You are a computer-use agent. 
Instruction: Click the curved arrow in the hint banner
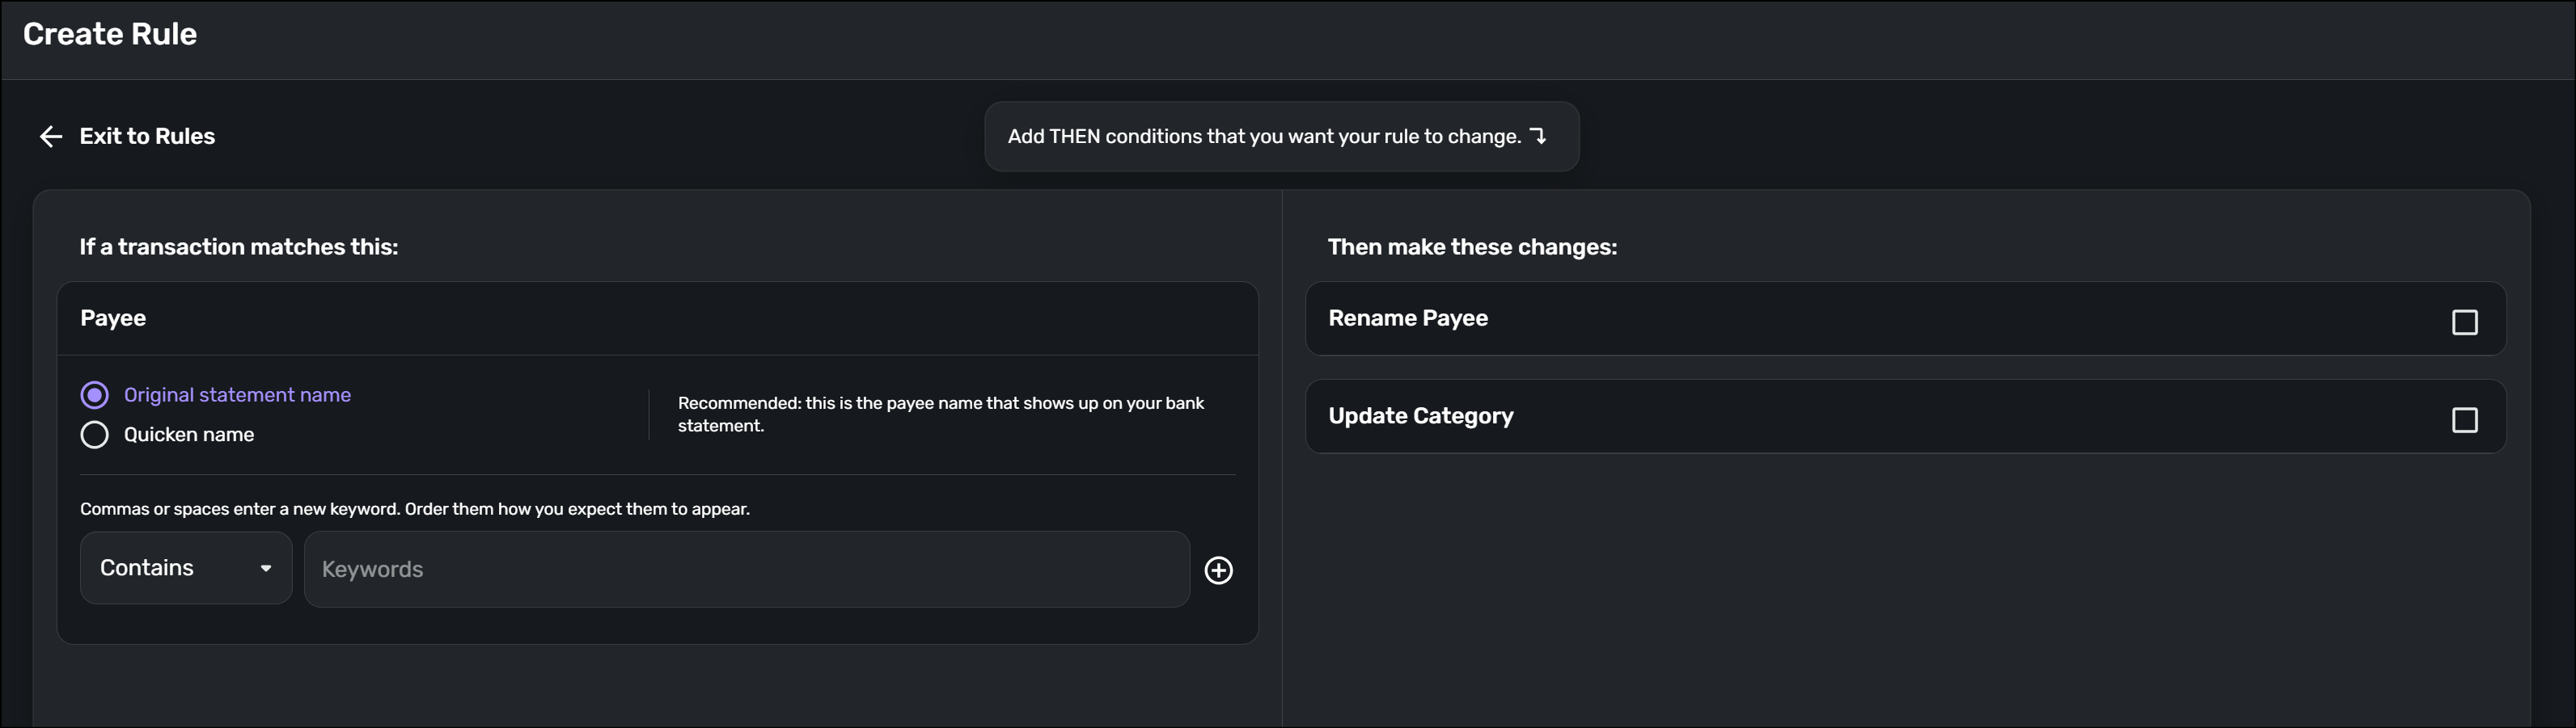click(x=1538, y=136)
